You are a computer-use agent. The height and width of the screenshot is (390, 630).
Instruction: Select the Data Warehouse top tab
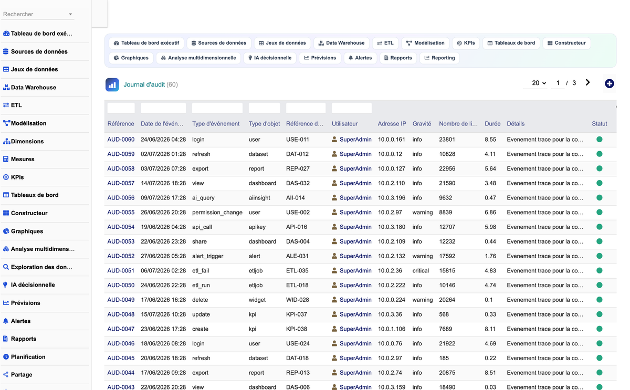tap(341, 43)
